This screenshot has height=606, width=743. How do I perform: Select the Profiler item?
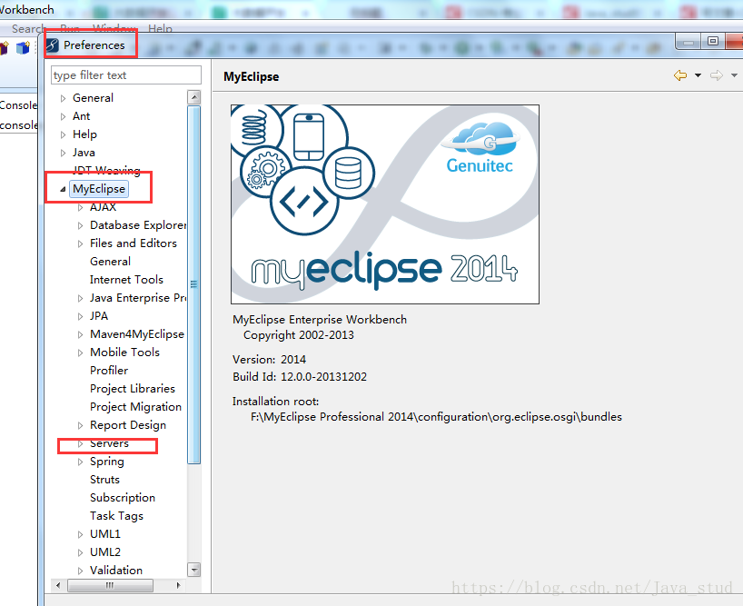[109, 371]
